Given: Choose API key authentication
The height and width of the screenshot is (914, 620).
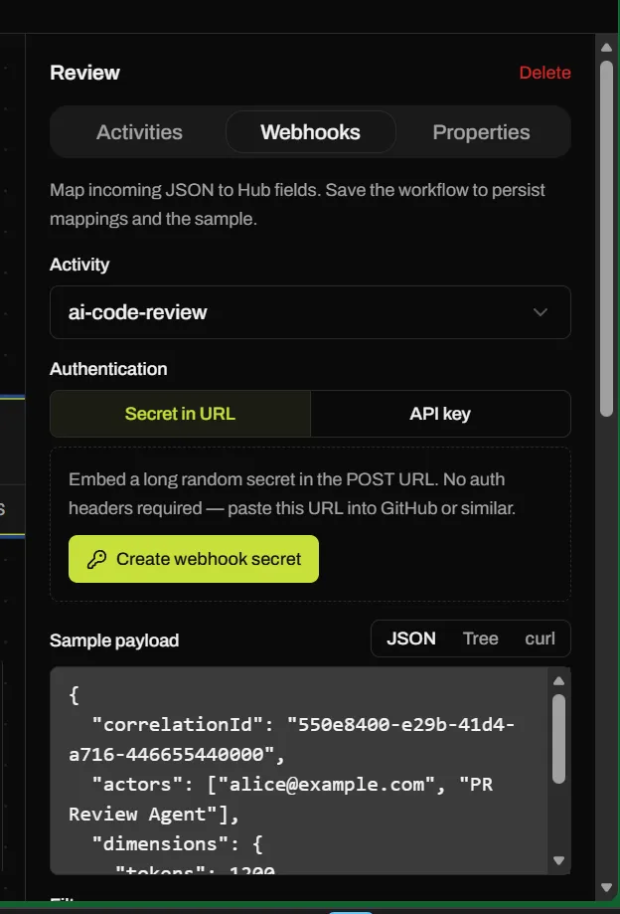Looking at the screenshot, I should tap(440, 414).
